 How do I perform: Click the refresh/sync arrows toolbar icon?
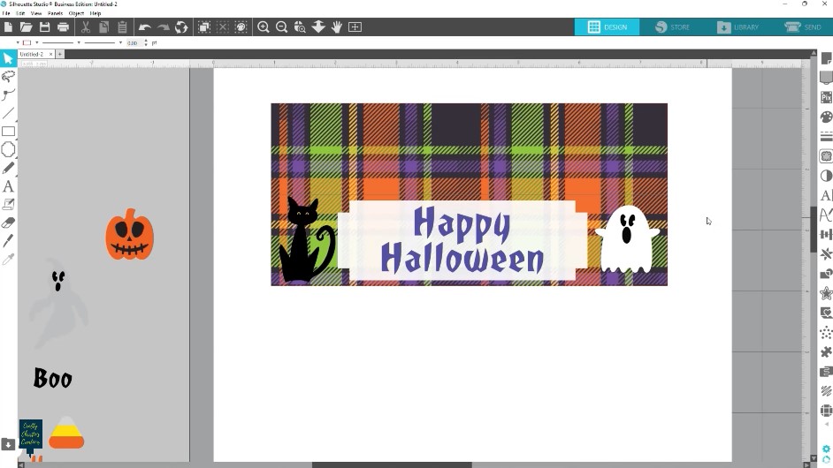[x=181, y=27]
